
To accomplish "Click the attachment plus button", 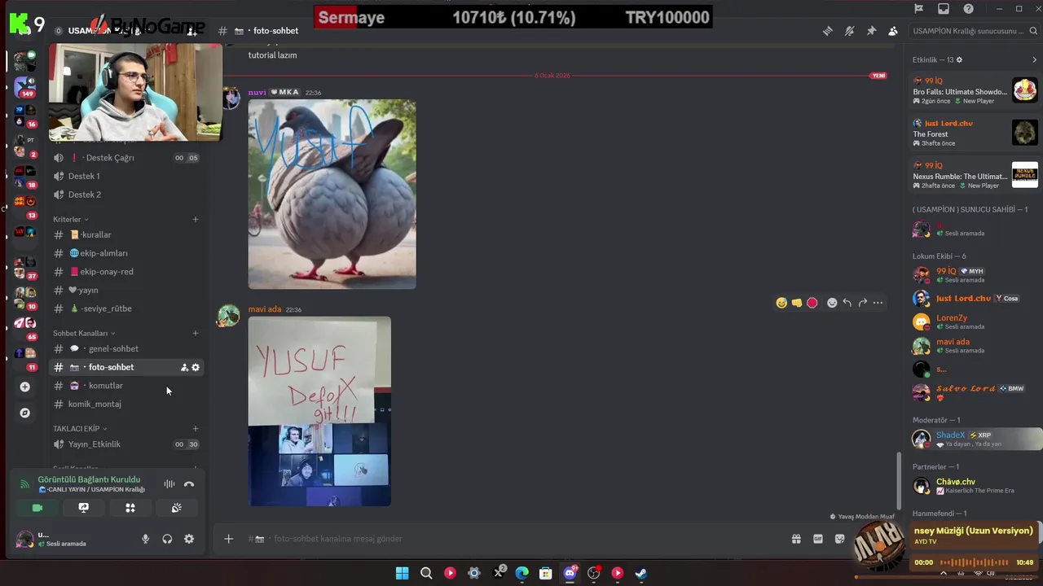I will 229,539.
